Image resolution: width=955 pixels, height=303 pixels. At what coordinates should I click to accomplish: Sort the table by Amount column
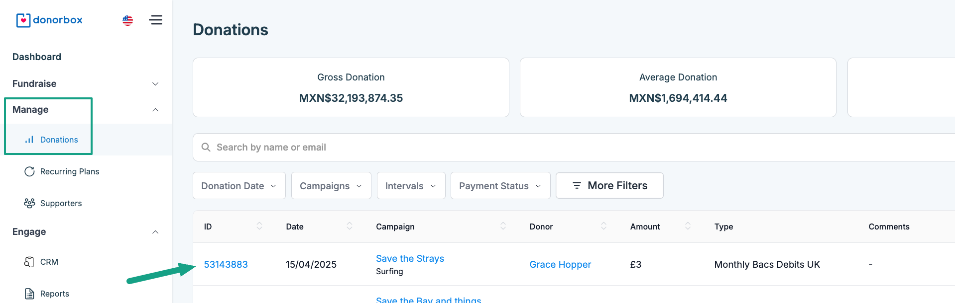coord(688,226)
